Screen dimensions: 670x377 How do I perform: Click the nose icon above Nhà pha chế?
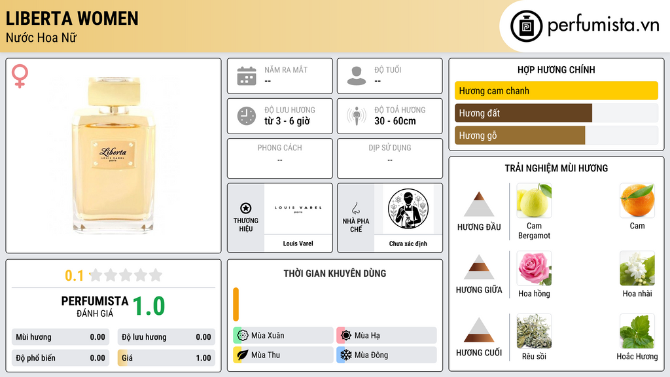(355, 208)
